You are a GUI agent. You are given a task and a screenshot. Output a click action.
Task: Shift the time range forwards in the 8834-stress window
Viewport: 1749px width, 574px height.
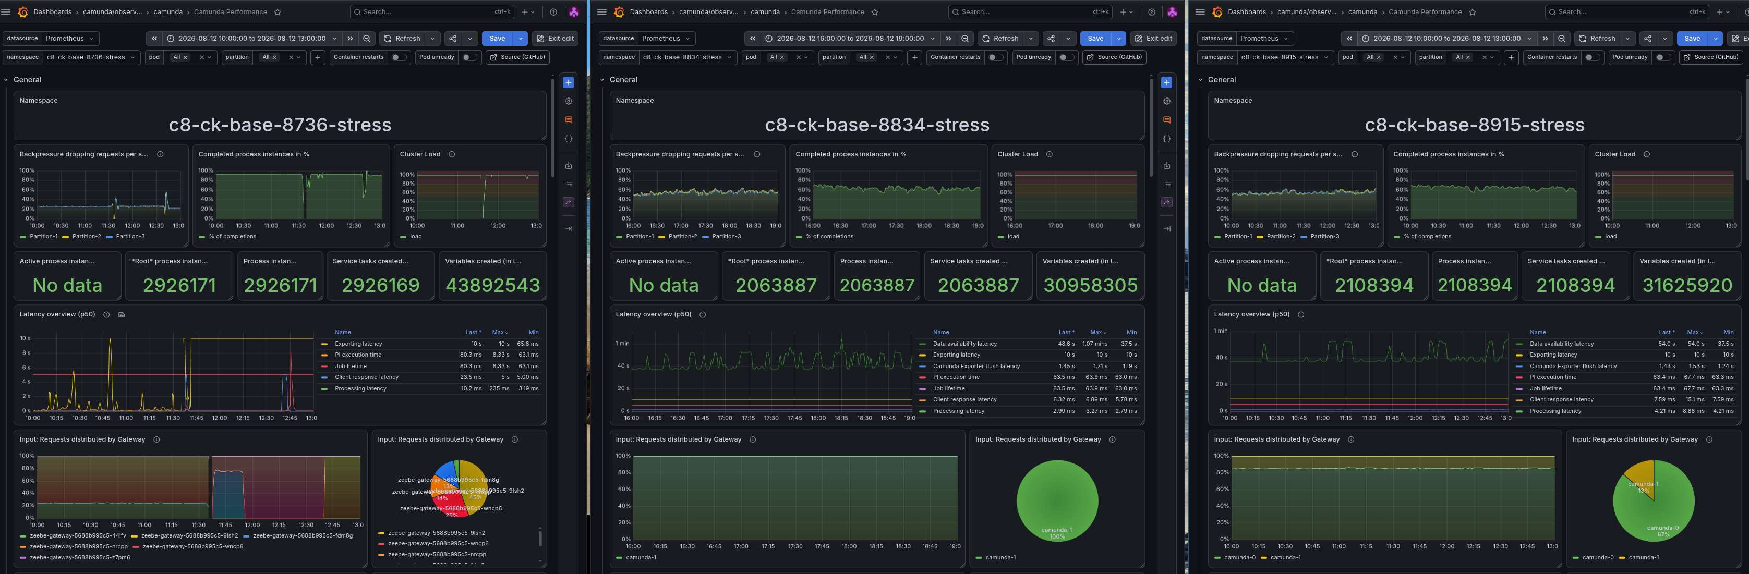coord(948,39)
